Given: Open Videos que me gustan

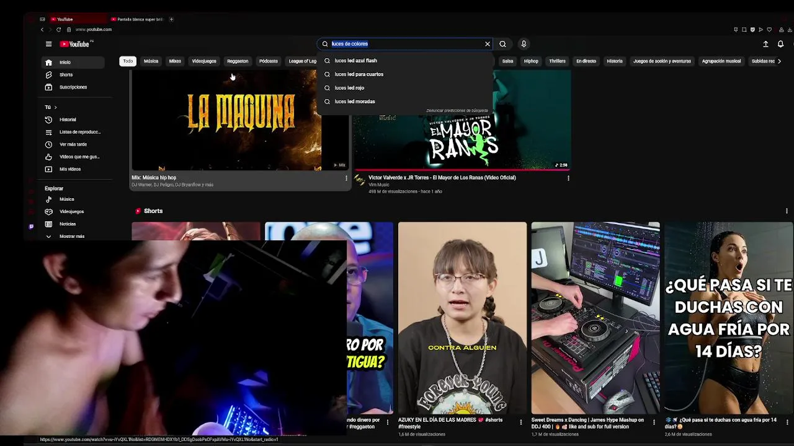Looking at the screenshot, I should point(73,157).
